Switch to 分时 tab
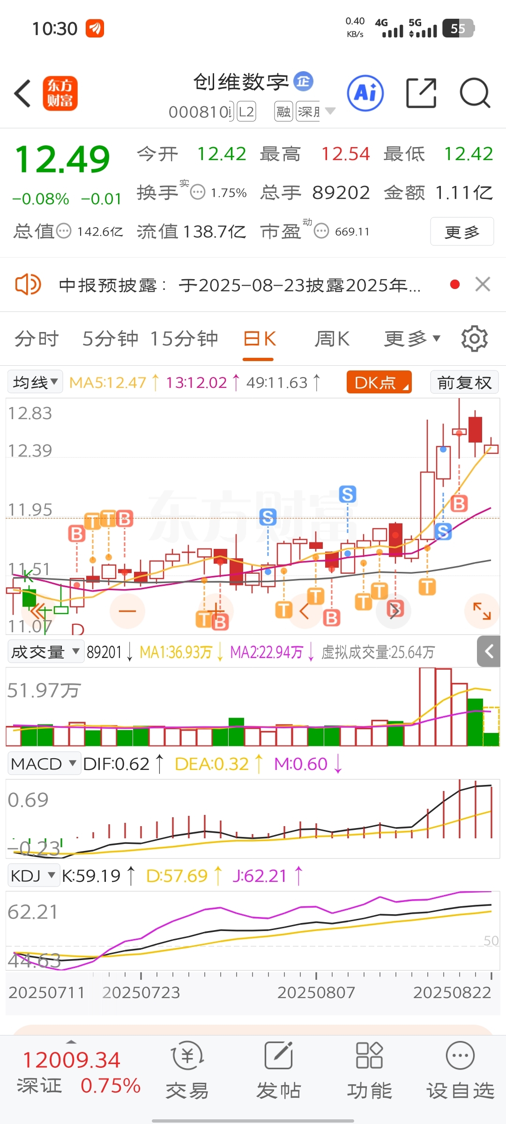This screenshot has height=1124, width=506. coord(37,338)
